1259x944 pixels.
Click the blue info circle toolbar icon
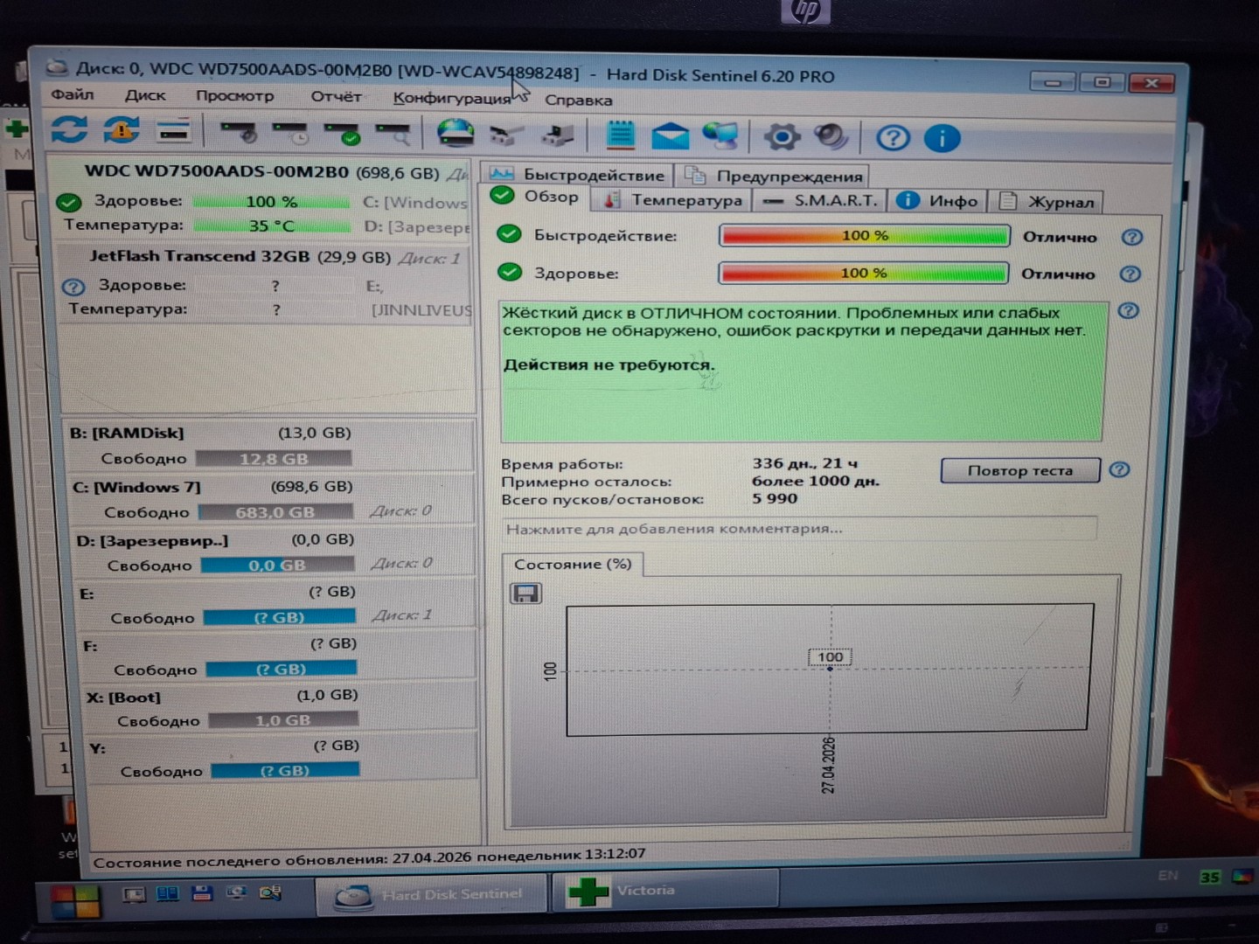point(942,139)
